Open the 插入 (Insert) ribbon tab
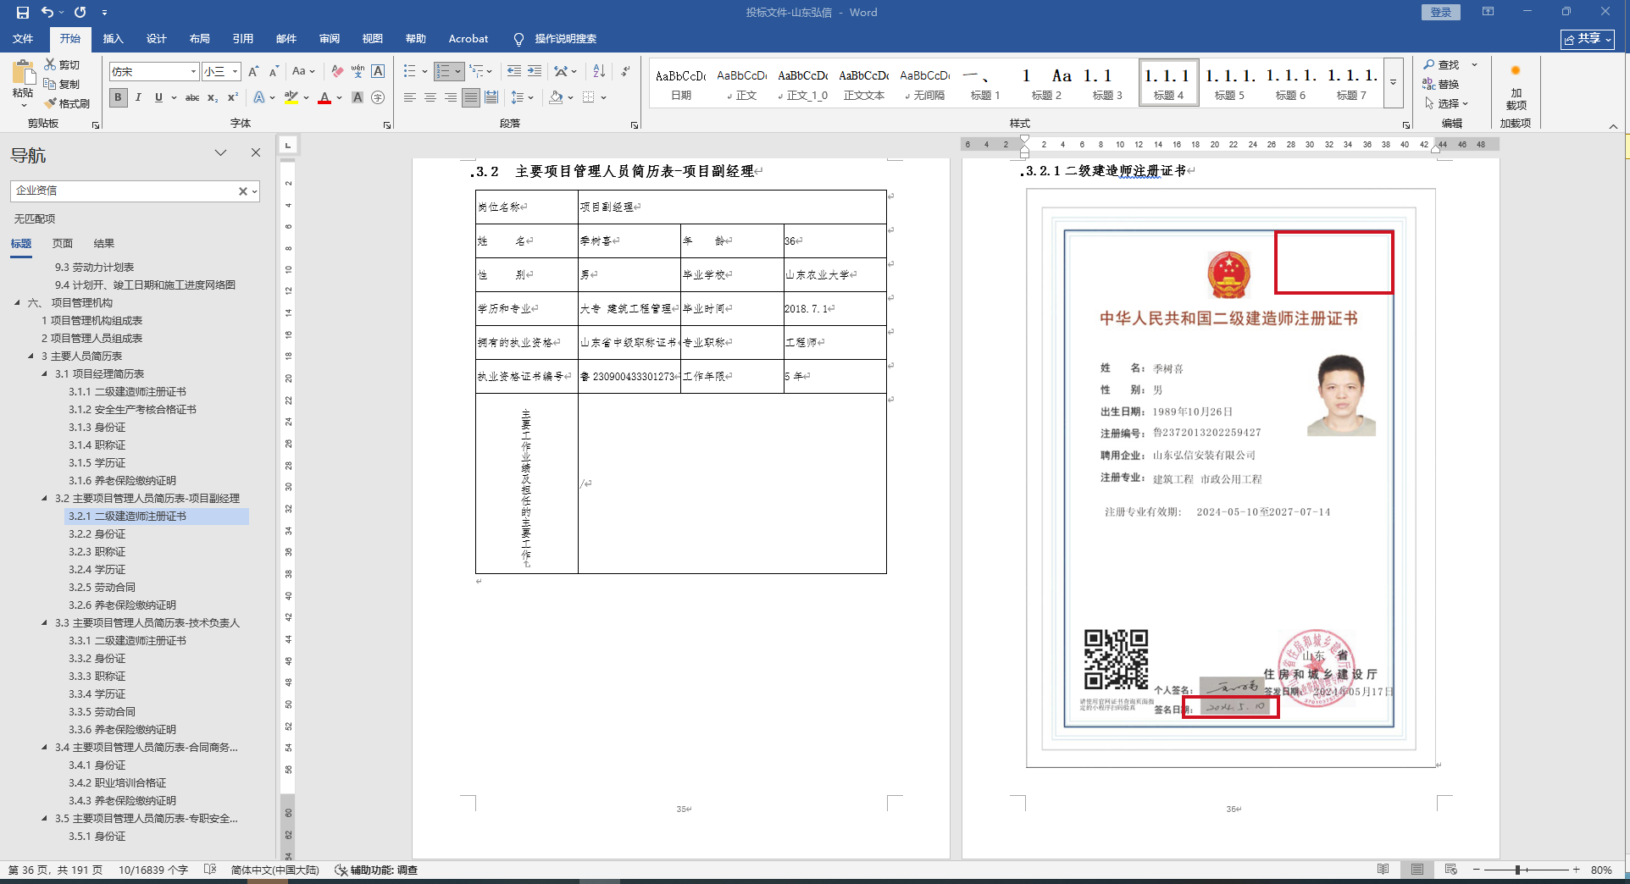This screenshot has width=1630, height=884. [x=113, y=39]
